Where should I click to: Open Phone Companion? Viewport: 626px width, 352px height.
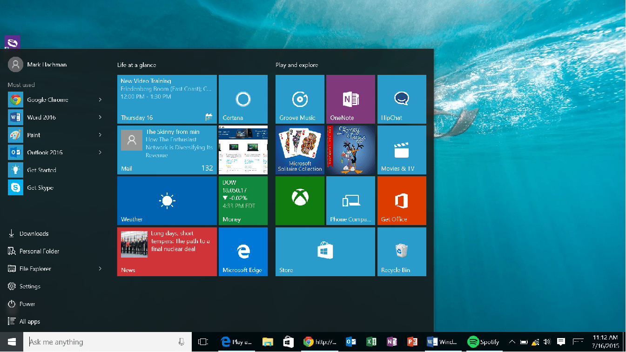point(350,200)
